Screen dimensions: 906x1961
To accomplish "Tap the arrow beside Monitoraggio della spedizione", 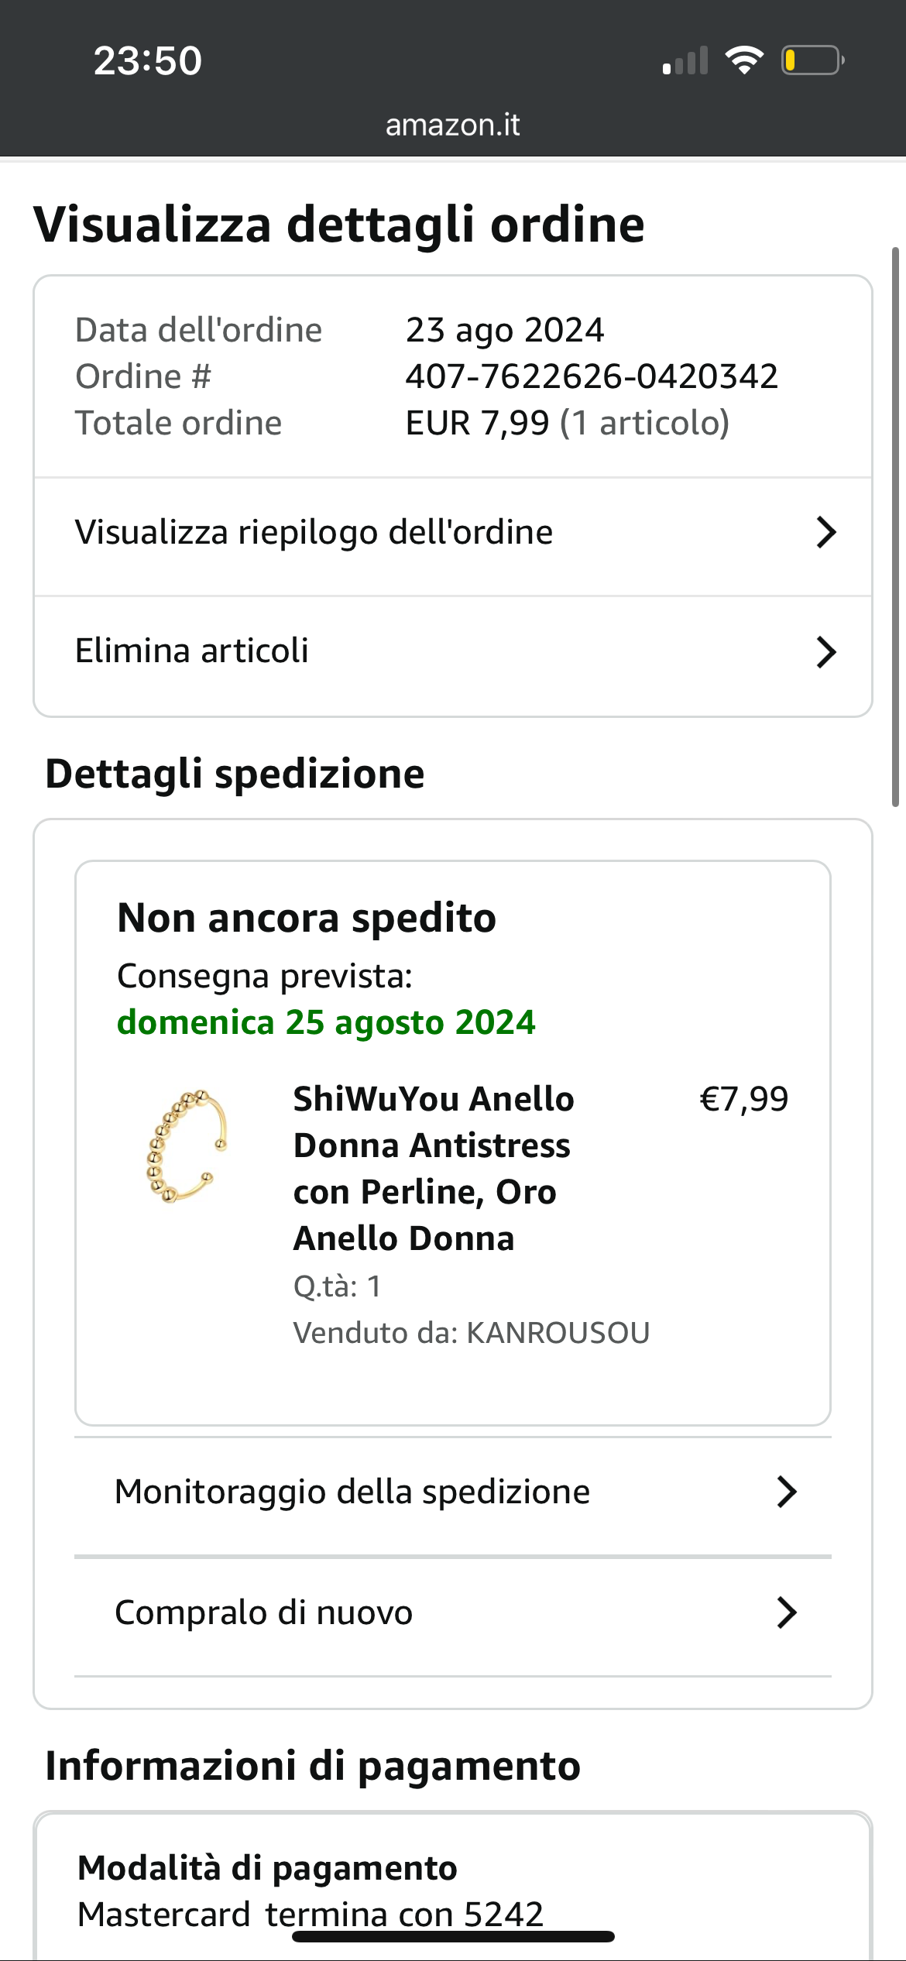I will click(x=787, y=1492).
